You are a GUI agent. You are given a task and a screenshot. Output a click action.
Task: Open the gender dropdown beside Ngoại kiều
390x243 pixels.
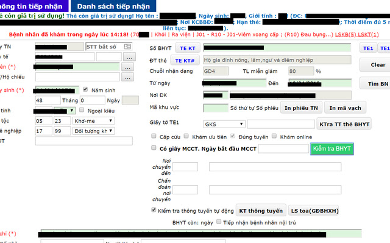pyautogui.click(x=64, y=111)
